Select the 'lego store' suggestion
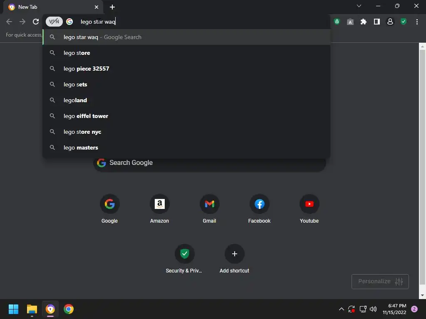Image resolution: width=426 pixels, height=319 pixels. tap(187, 53)
